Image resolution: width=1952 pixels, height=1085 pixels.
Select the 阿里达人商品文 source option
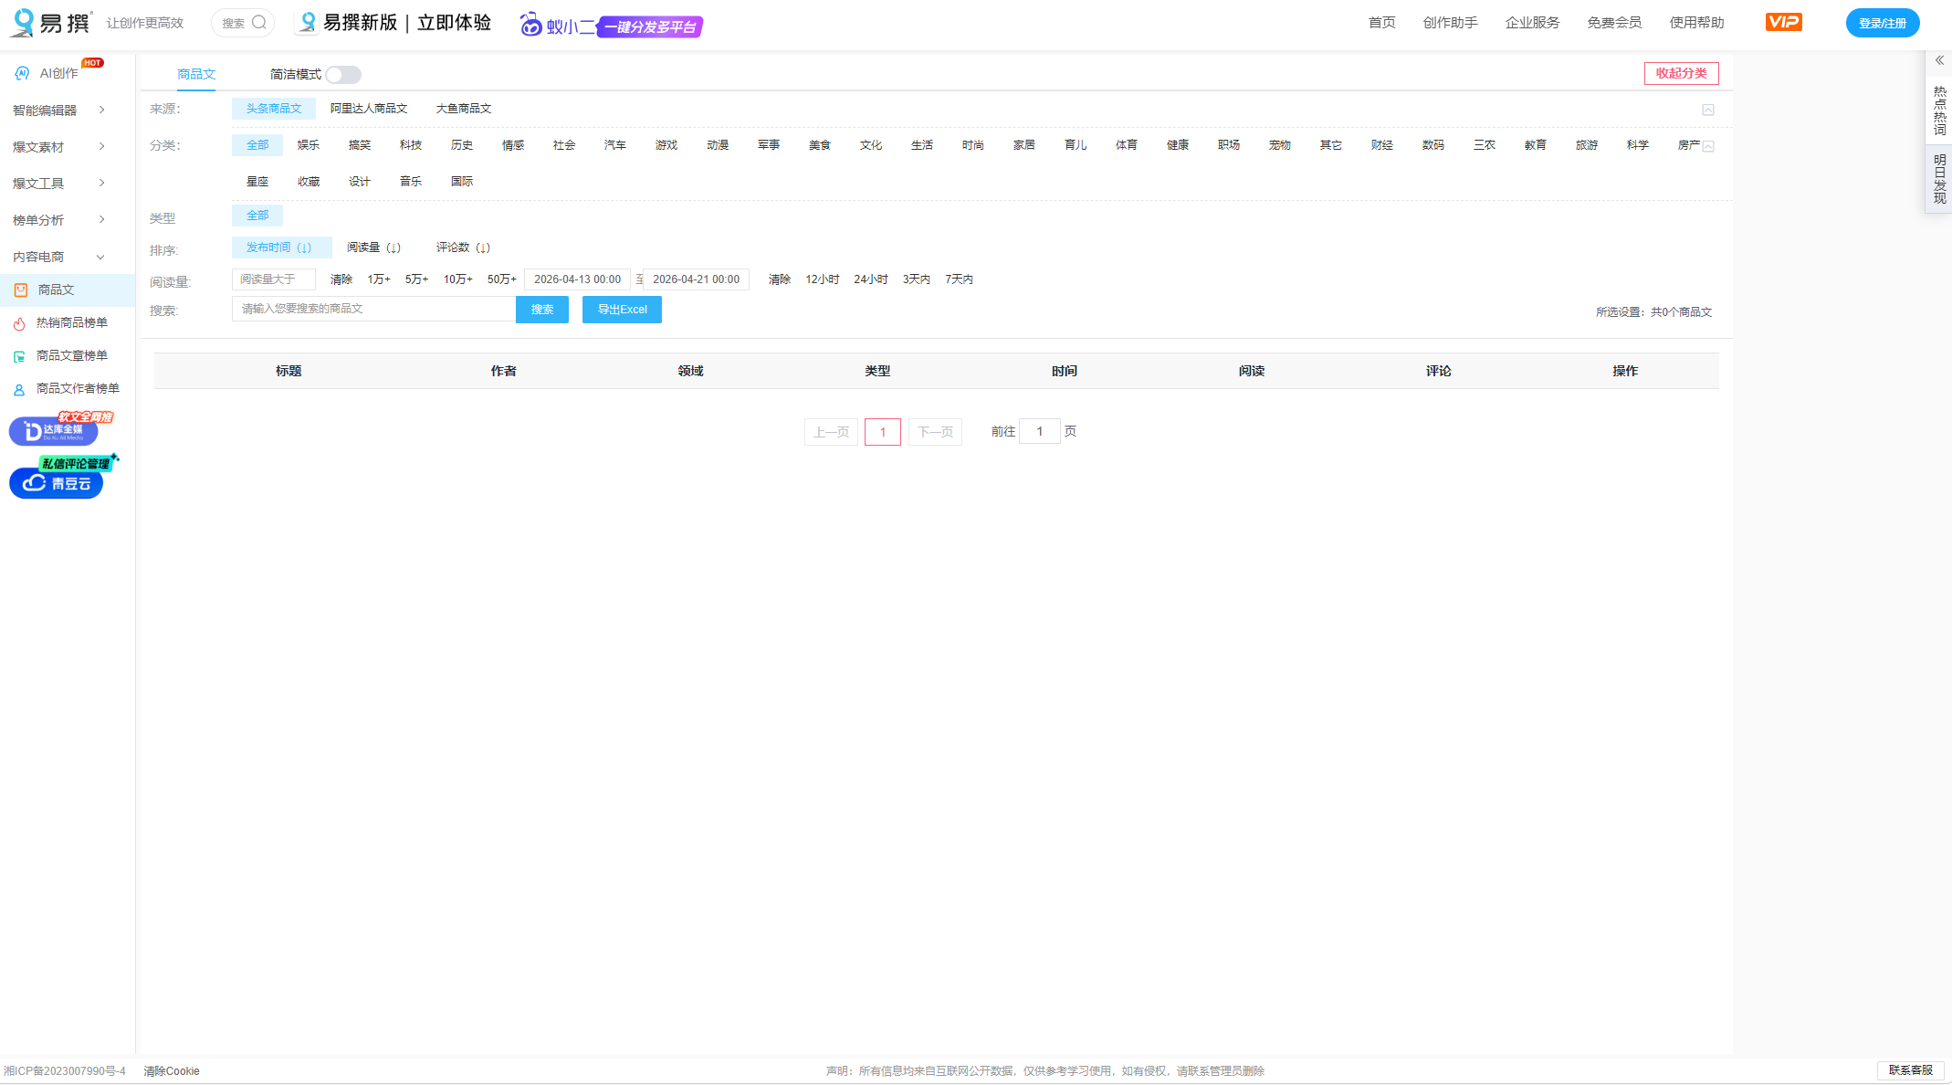[368, 109]
